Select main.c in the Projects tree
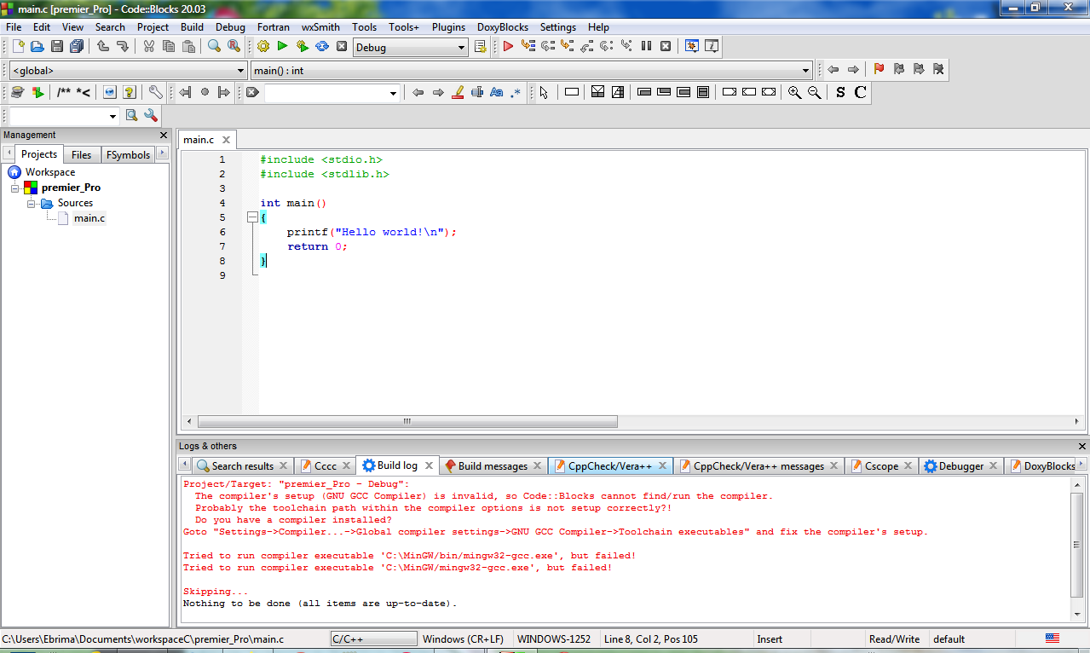Image resolution: width=1090 pixels, height=653 pixels. coord(88,217)
